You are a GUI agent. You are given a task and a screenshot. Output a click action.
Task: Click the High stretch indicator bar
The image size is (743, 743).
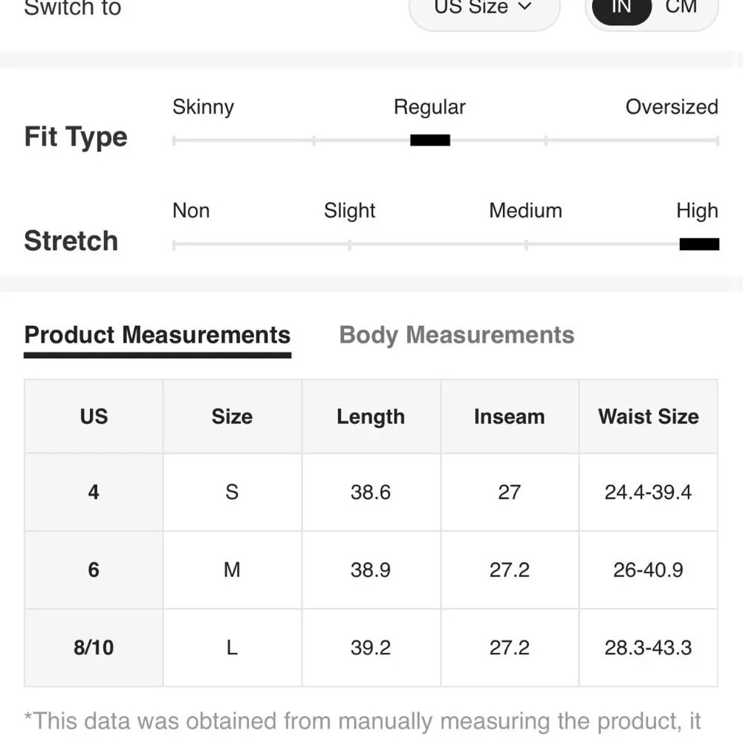click(699, 244)
